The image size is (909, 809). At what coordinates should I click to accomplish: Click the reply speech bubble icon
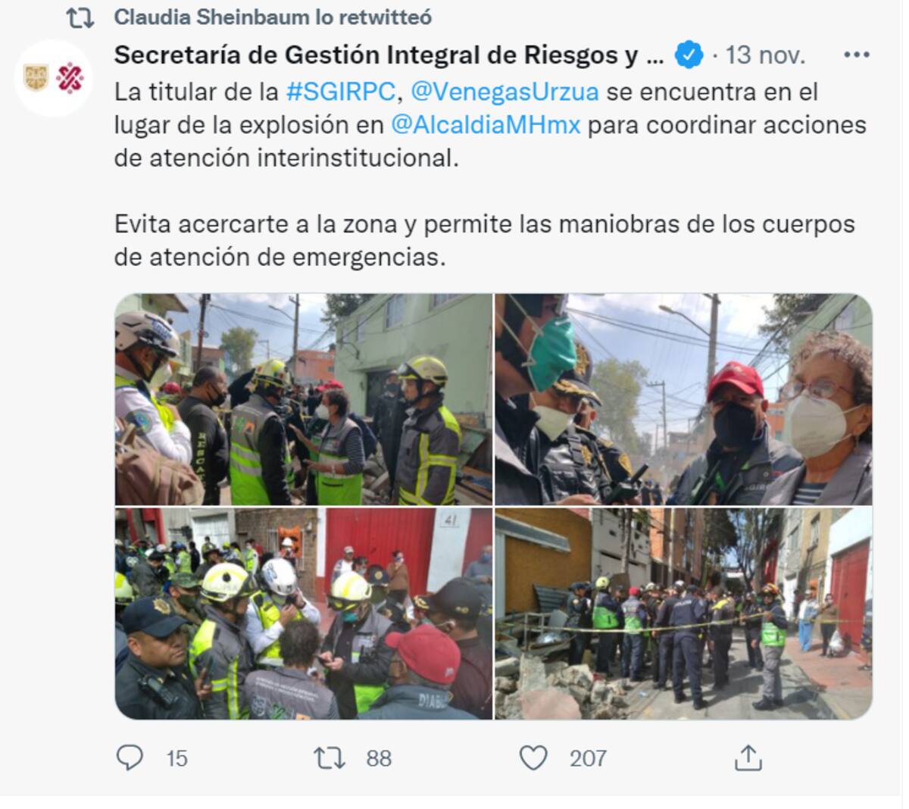pyautogui.click(x=130, y=757)
